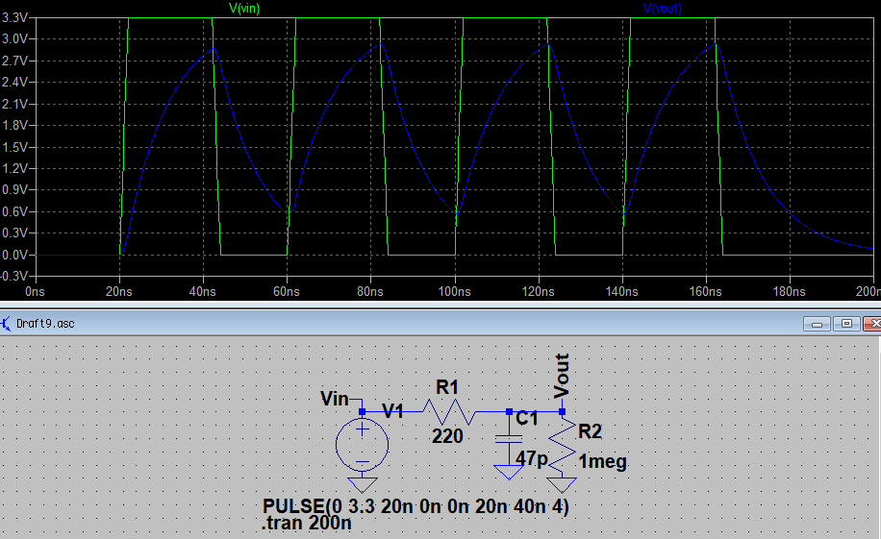Screen dimensions: 881x539
Task: Select the R2 resistor symbol
Action: click(564, 446)
